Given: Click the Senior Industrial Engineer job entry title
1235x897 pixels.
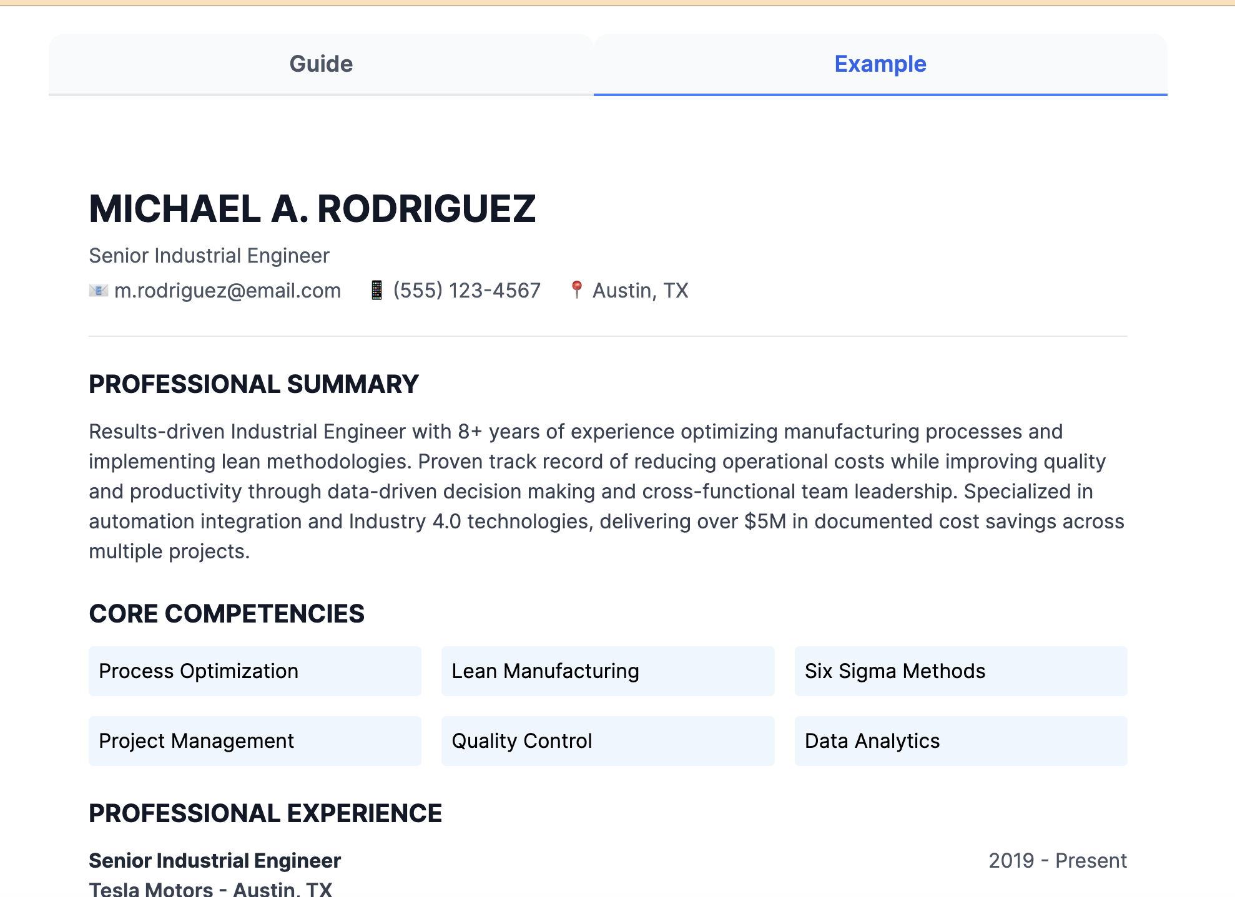Looking at the screenshot, I should pyautogui.click(x=215, y=861).
